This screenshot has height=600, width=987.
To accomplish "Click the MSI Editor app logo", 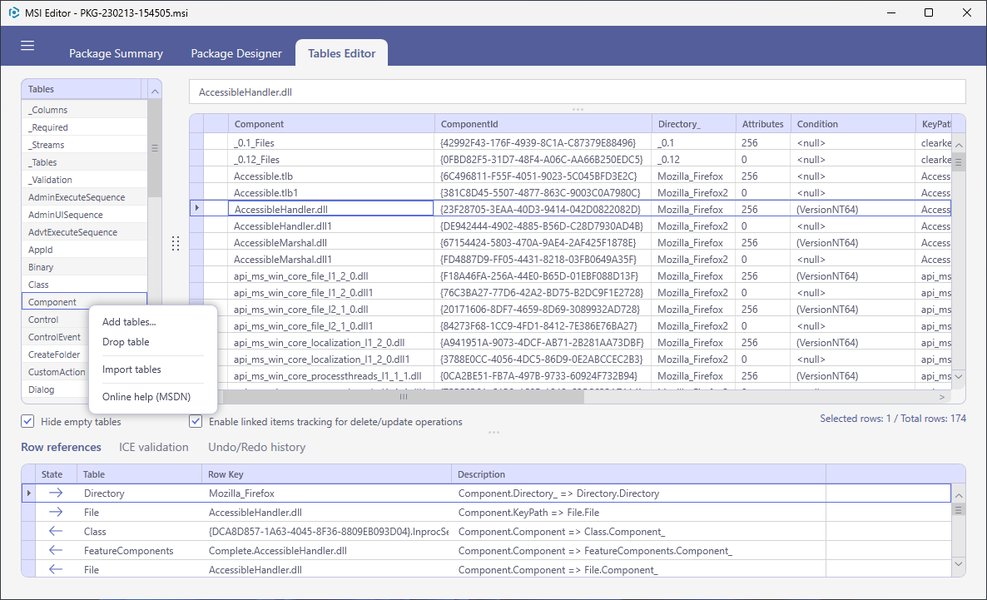I will (x=13, y=12).
